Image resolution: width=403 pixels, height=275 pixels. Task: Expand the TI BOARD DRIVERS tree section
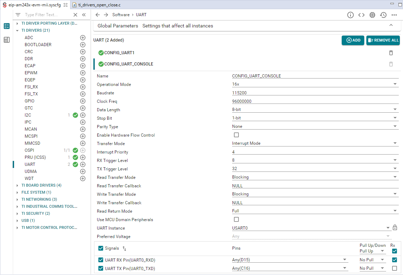pos(17,185)
